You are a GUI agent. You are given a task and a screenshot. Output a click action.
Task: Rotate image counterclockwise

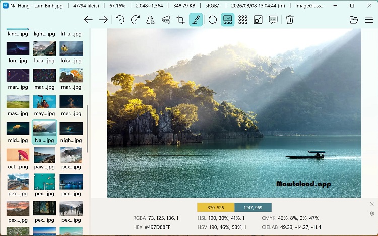[x=120, y=20]
